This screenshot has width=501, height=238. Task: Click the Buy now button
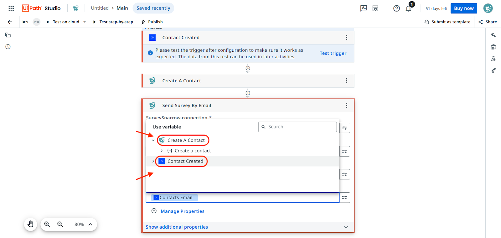pos(463,8)
